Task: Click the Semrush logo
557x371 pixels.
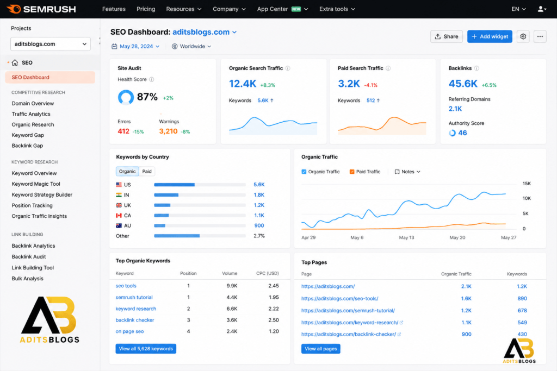Action: [41, 9]
